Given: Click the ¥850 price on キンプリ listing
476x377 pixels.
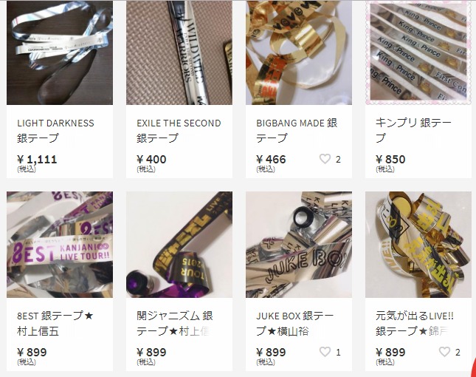Looking at the screenshot, I should [x=390, y=160].
